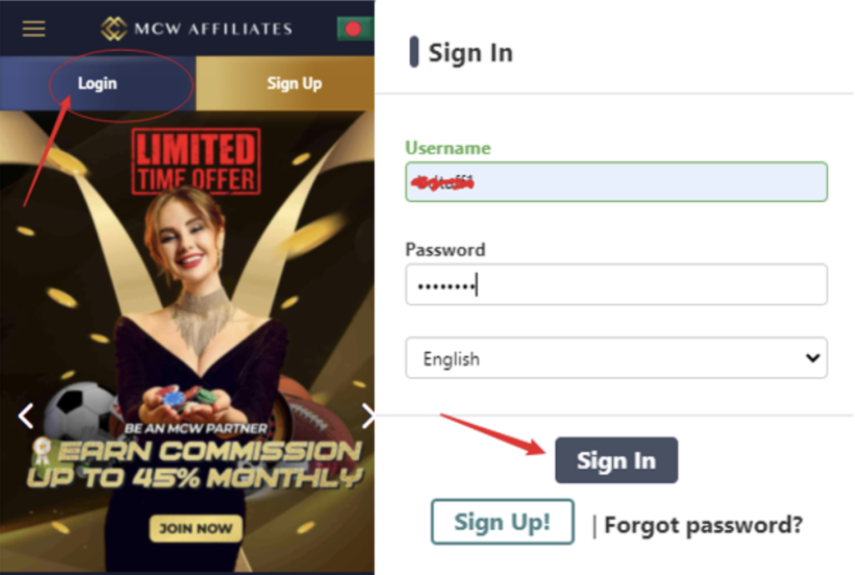Open the hamburger menu
Viewport: 855px width, 575px height.
pos(34,28)
